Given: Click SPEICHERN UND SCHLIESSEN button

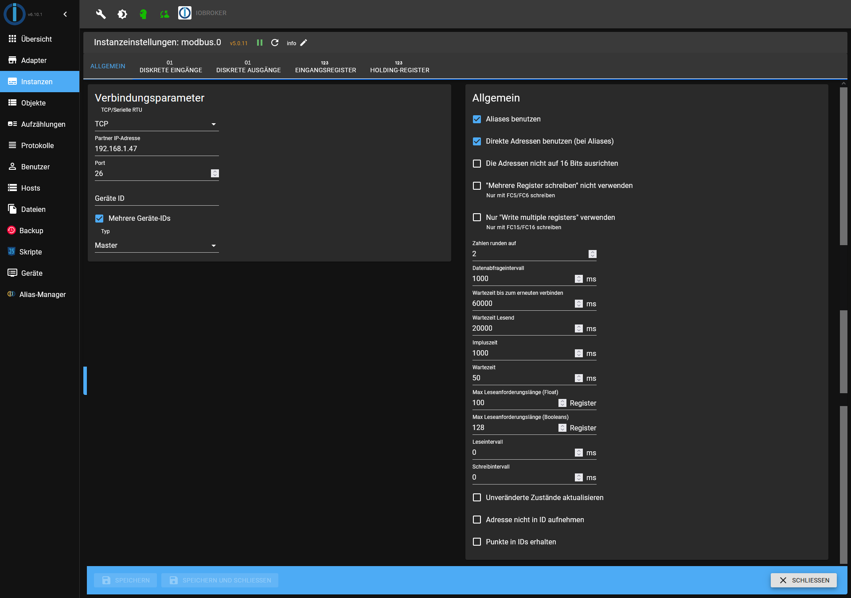Looking at the screenshot, I should (220, 580).
